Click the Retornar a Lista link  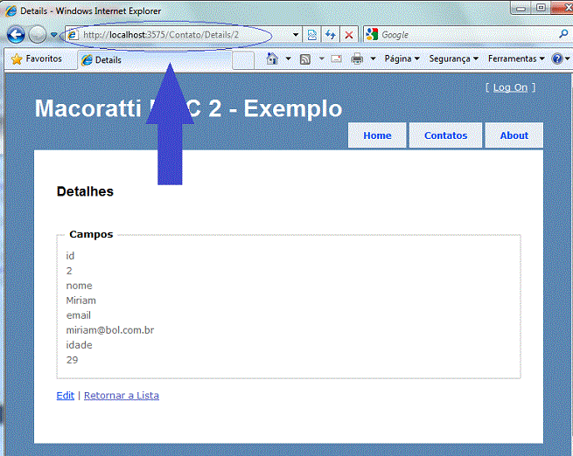122,396
